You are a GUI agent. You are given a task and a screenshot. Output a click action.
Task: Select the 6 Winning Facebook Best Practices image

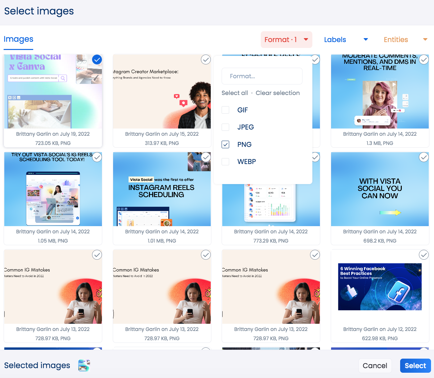tap(423, 255)
